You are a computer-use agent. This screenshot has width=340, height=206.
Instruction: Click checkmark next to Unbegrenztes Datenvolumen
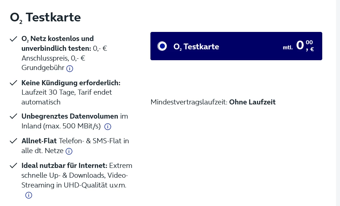[13, 116]
